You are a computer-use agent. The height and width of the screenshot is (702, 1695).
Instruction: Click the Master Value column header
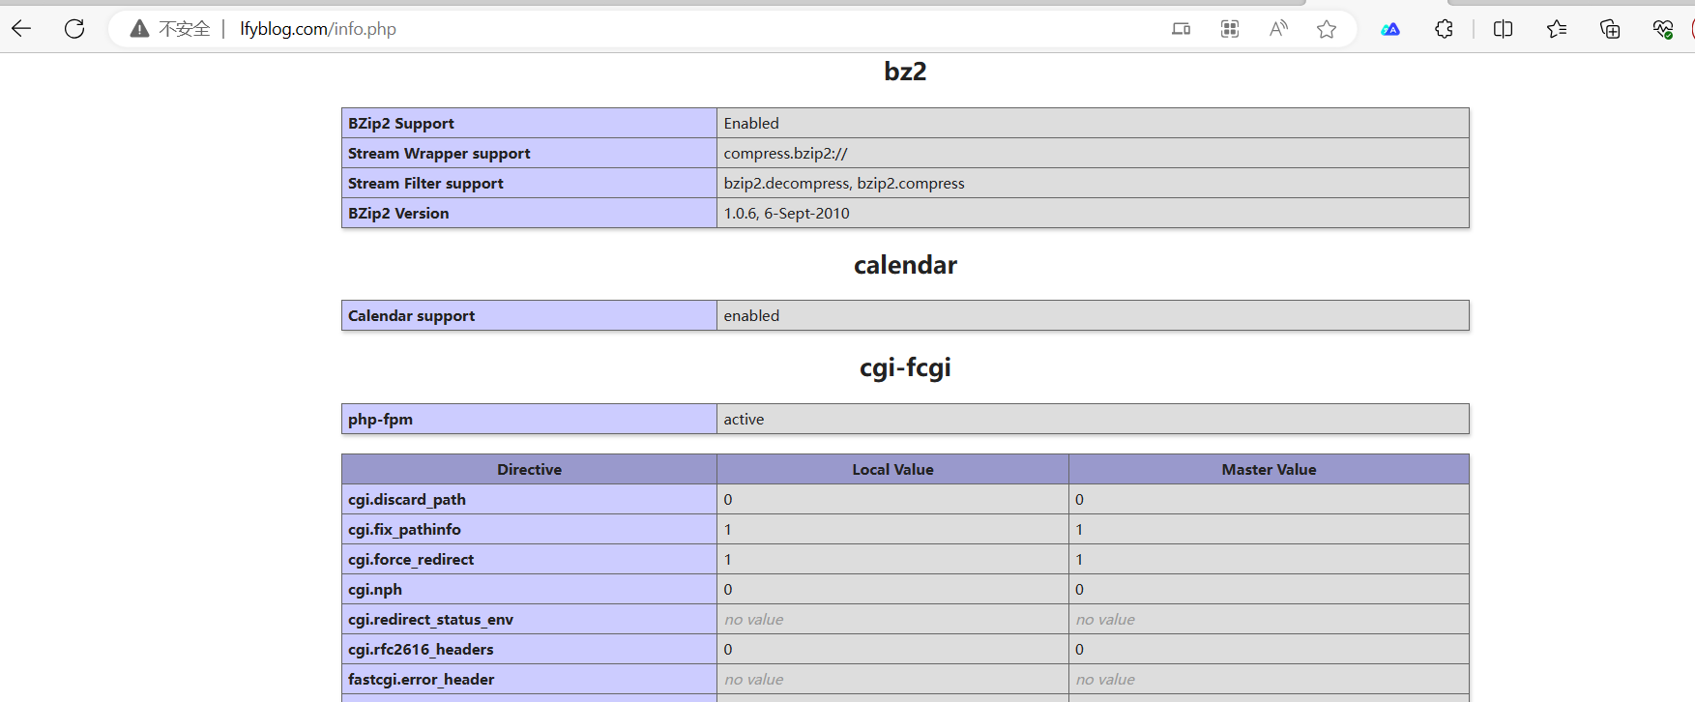tap(1269, 469)
